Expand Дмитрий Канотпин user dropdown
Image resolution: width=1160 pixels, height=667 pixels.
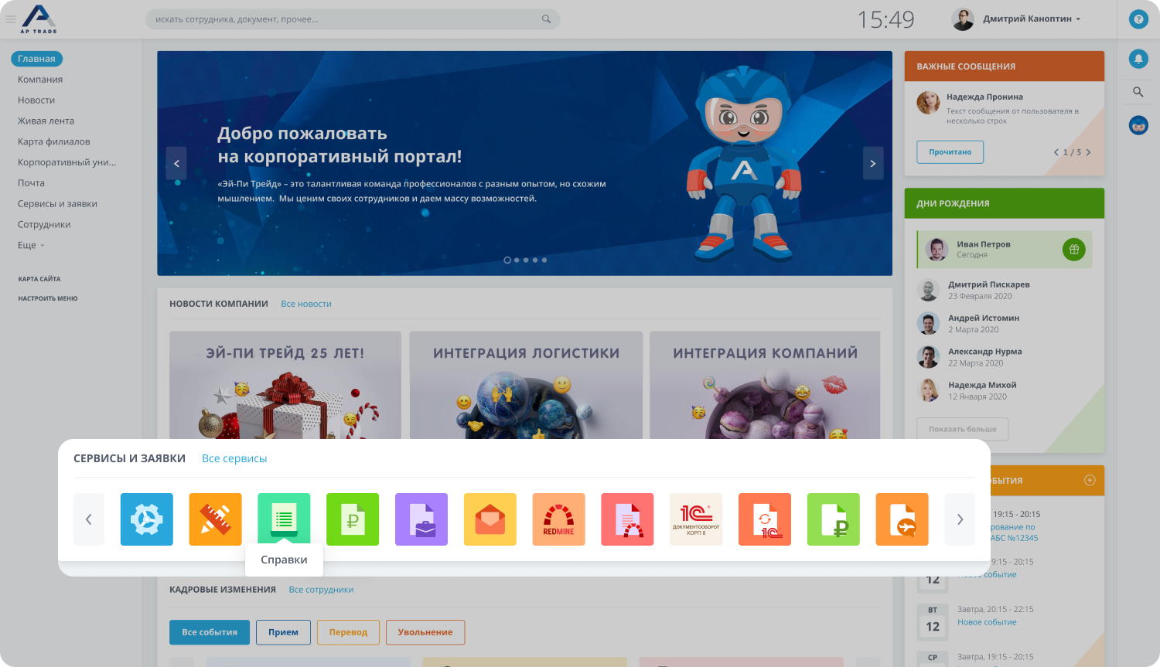[x=1078, y=19]
